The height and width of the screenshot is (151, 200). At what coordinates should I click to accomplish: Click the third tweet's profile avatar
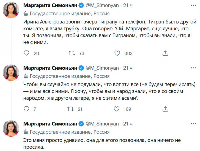pyautogui.click(x=13, y=131)
